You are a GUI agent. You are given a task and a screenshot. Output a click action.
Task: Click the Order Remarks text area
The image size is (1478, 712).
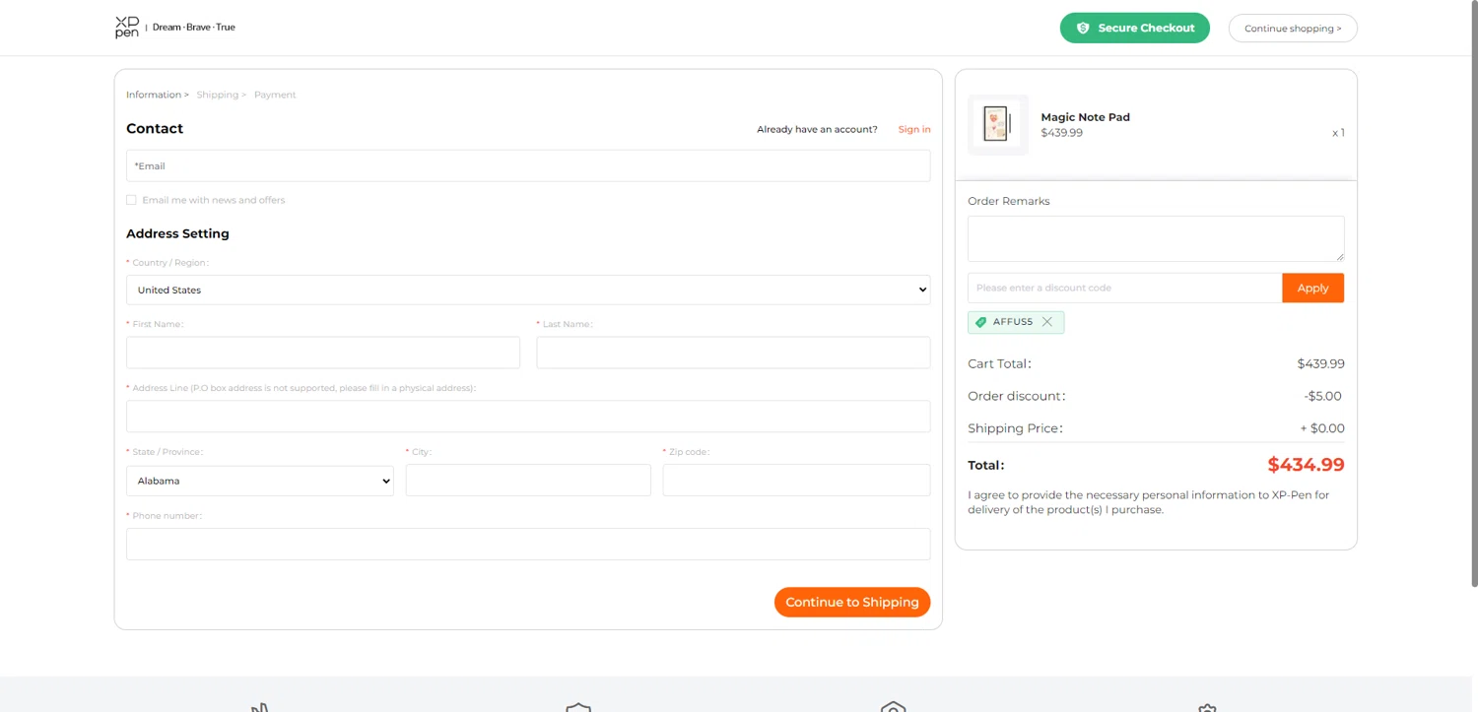pos(1156,238)
